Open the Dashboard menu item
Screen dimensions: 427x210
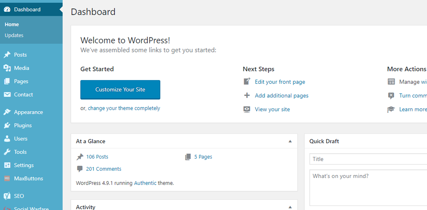click(x=31, y=9)
